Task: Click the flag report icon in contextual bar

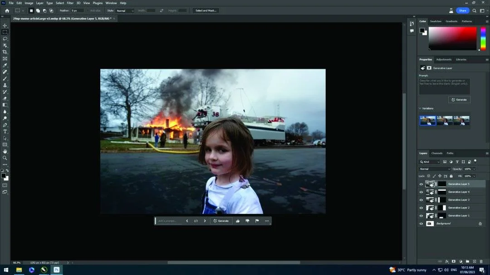Action: click(257, 221)
